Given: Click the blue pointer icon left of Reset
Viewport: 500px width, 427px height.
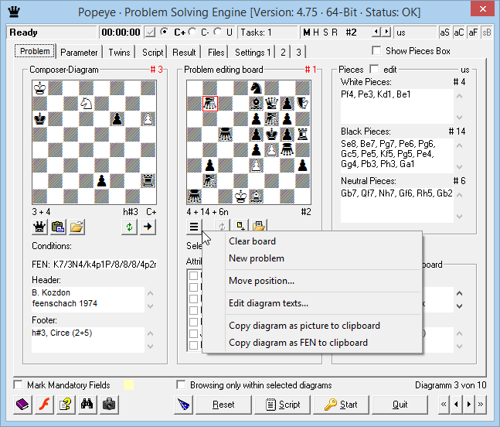Looking at the screenshot, I should (183, 405).
